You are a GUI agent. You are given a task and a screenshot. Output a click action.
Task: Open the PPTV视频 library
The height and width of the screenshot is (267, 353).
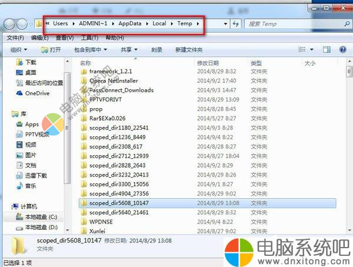point(35,134)
